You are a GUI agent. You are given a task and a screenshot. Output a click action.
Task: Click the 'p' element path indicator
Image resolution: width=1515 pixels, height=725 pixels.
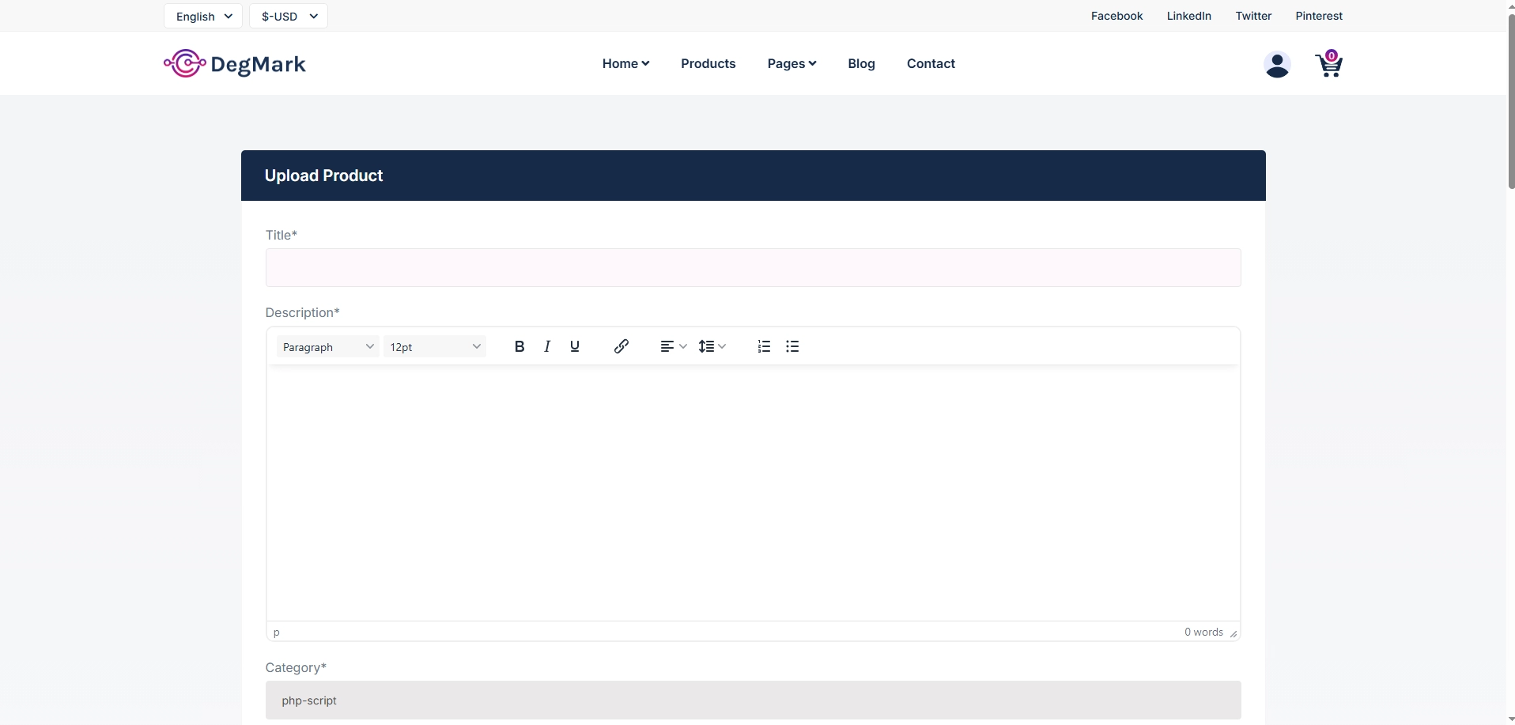tap(276, 632)
